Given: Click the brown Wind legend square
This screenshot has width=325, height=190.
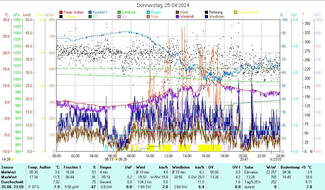Looking at the screenshot, I should pyautogui.click(x=178, y=13).
